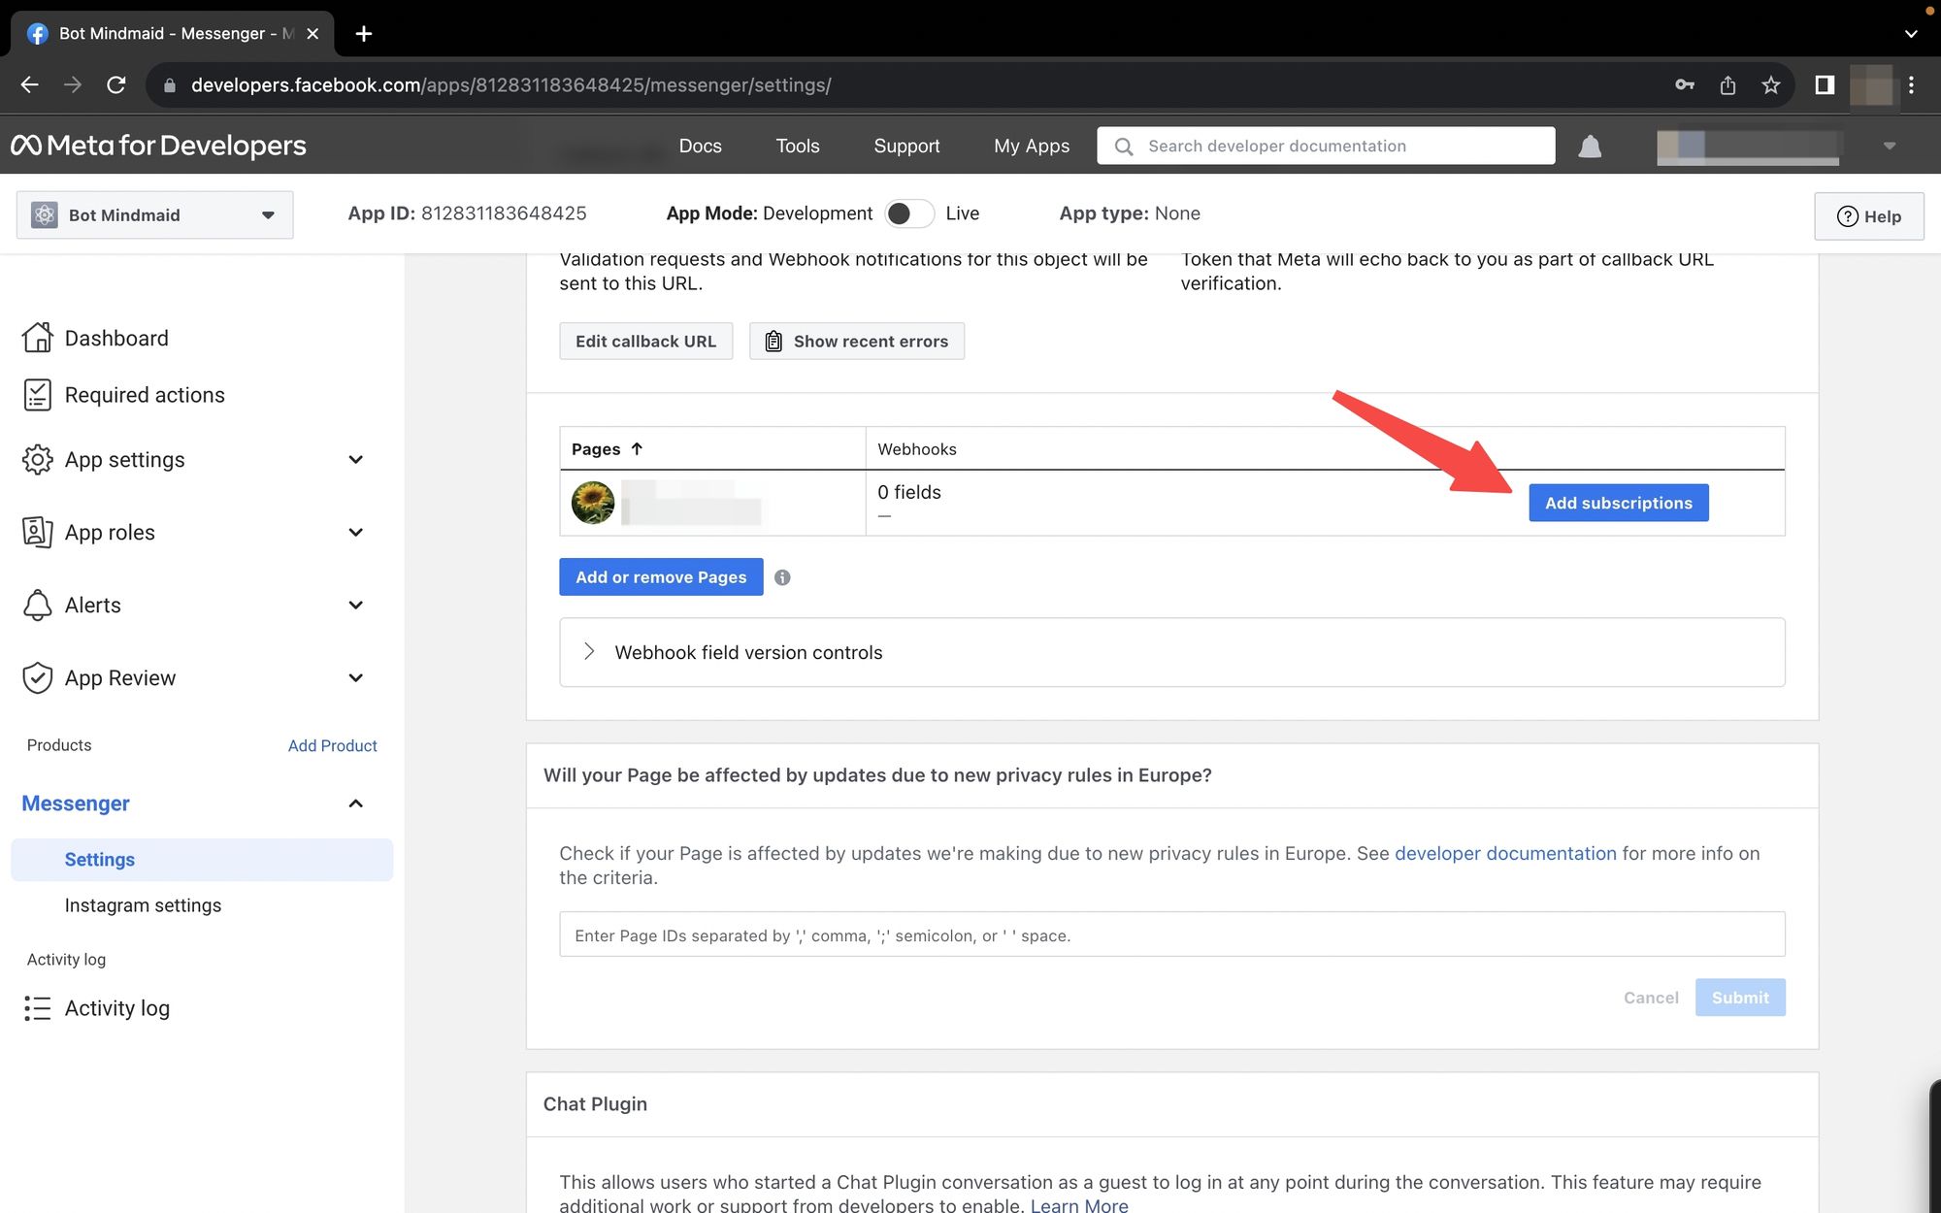Screen dimensions: 1941x1213
Task: Expand the Alerts chevron
Action: coord(356,606)
